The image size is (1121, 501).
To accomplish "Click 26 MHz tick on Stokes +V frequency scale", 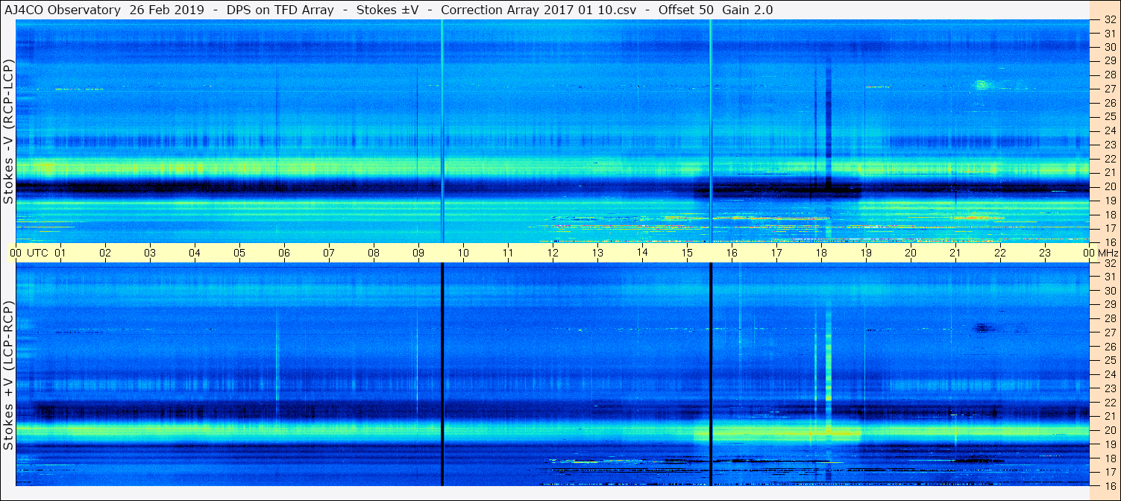I will click(1109, 346).
